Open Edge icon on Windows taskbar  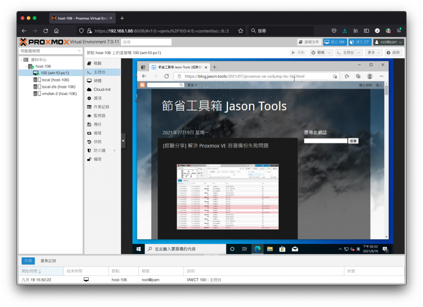click(257, 249)
